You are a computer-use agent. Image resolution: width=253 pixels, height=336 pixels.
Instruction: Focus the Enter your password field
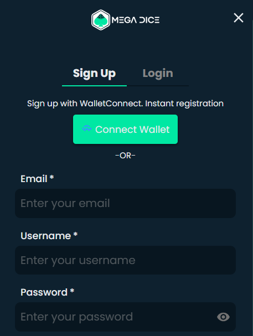125,317
